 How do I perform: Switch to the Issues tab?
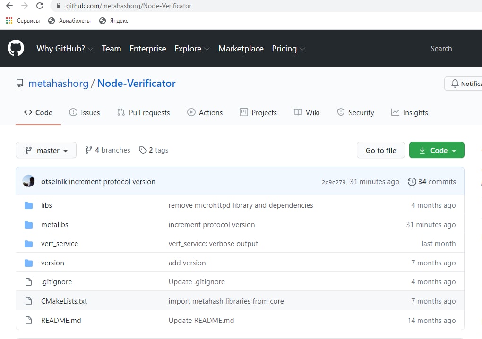[x=85, y=113]
